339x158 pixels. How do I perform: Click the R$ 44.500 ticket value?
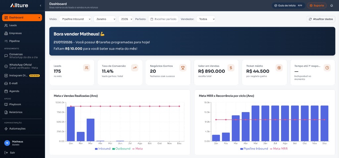tap(258, 71)
